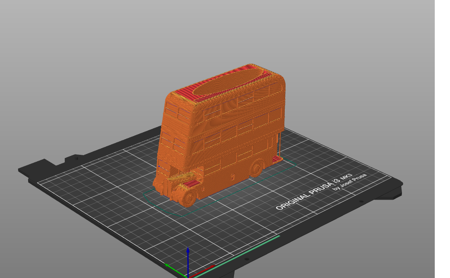The image size is (450, 278).
Task: Click the green Y axis arrow
Action: pyautogui.click(x=175, y=271)
